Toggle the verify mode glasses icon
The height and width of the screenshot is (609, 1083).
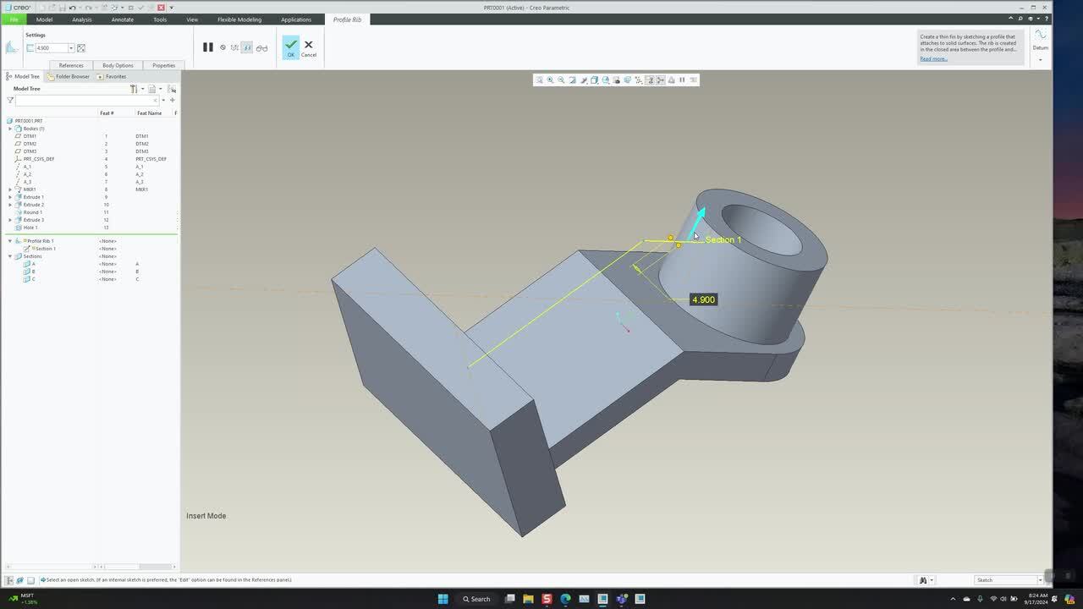click(x=261, y=48)
